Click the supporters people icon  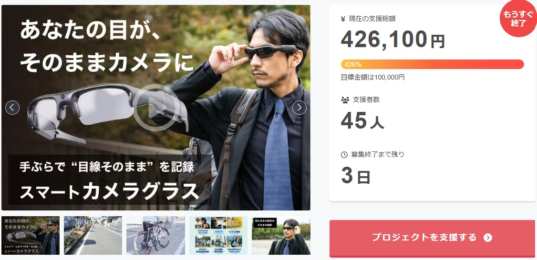coord(345,100)
